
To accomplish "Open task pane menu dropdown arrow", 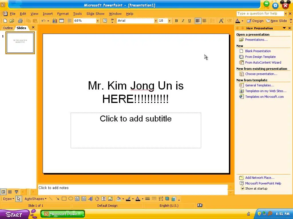I will 284,28.
